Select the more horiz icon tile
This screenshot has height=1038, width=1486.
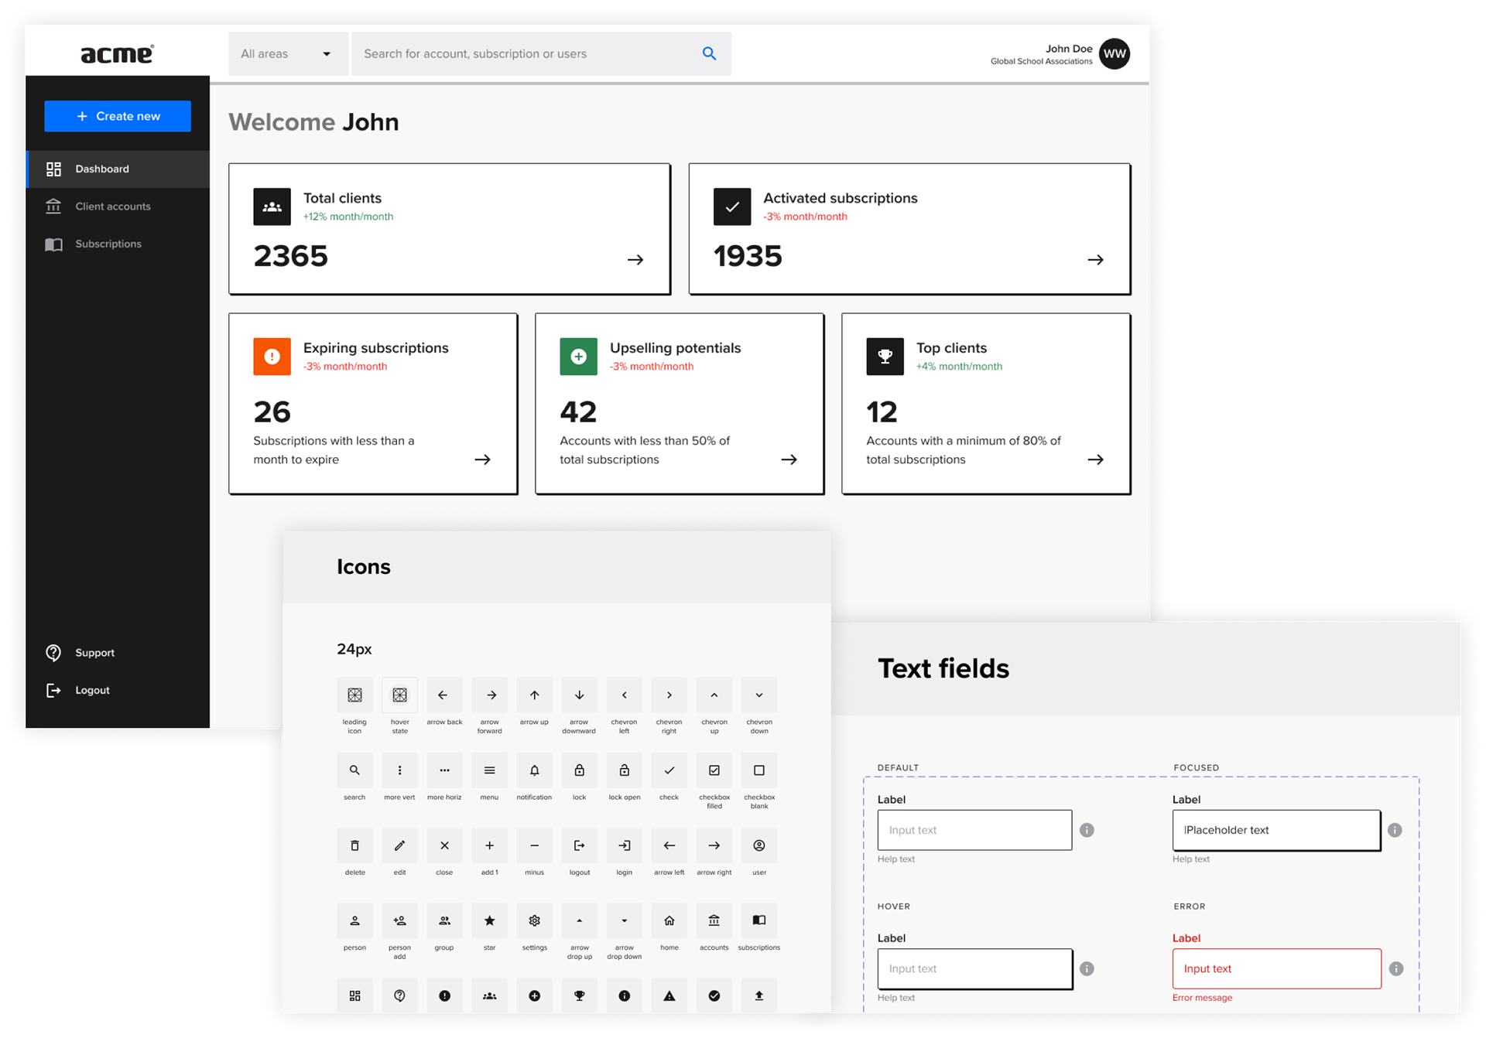point(444,770)
